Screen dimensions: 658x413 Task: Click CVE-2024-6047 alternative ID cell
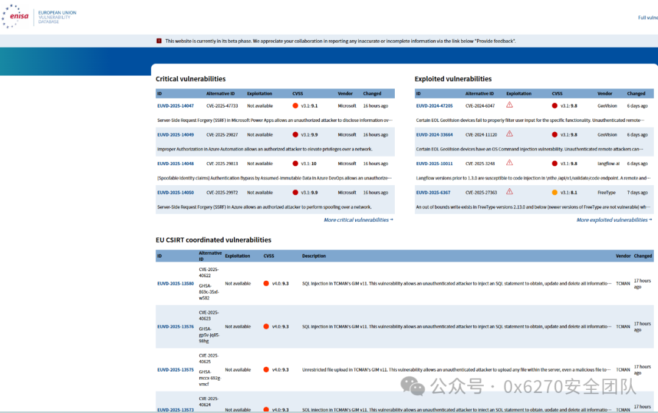(x=480, y=106)
